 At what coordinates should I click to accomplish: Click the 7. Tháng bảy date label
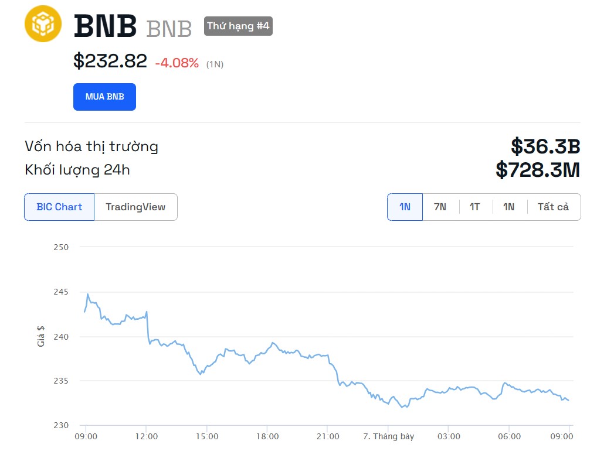click(x=388, y=436)
